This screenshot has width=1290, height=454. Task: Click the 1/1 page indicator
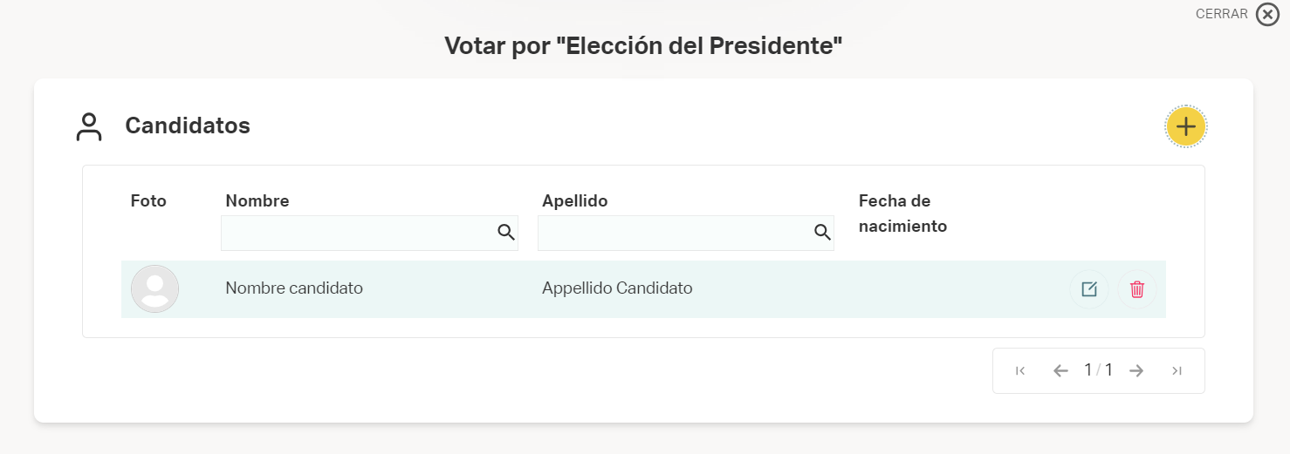click(x=1098, y=370)
